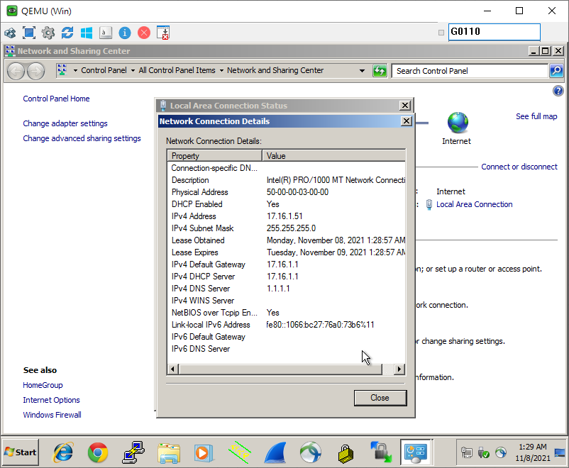This screenshot has height=468, width=569.
Task: Open the address bar history dropdown
Action: coord(362,71)
